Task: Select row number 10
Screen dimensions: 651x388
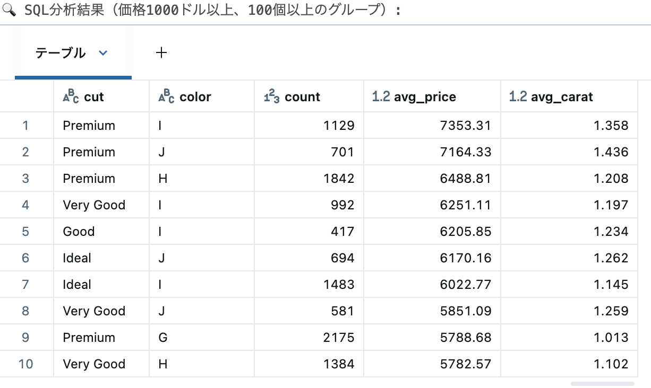Action: pyautogui.click(x=27, y=364)
